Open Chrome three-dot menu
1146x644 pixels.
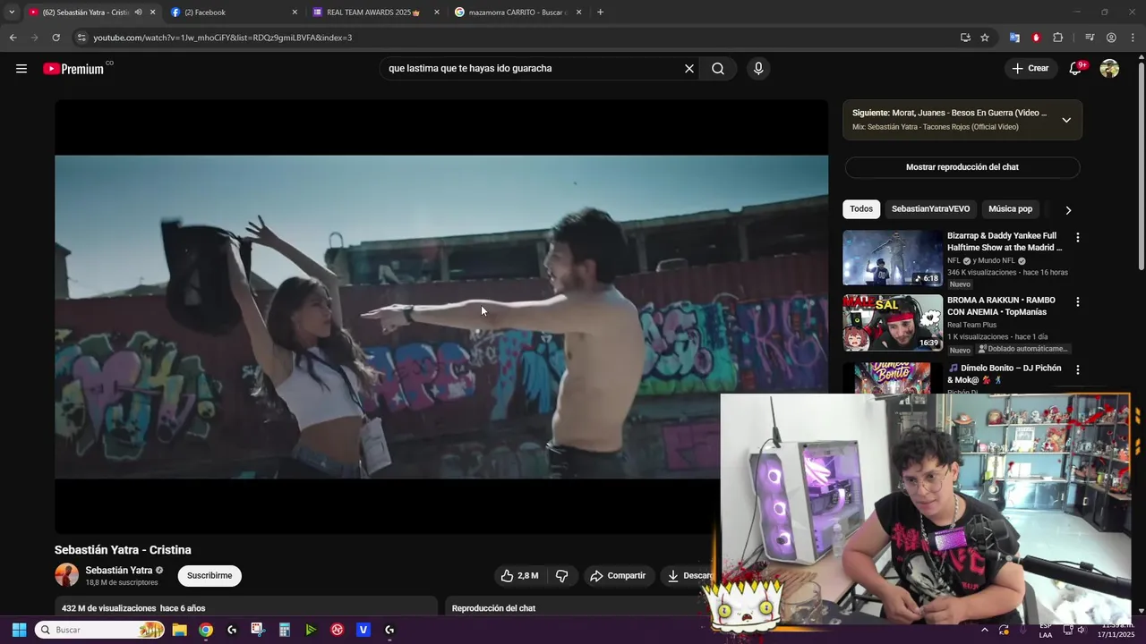click(1133, 38)
